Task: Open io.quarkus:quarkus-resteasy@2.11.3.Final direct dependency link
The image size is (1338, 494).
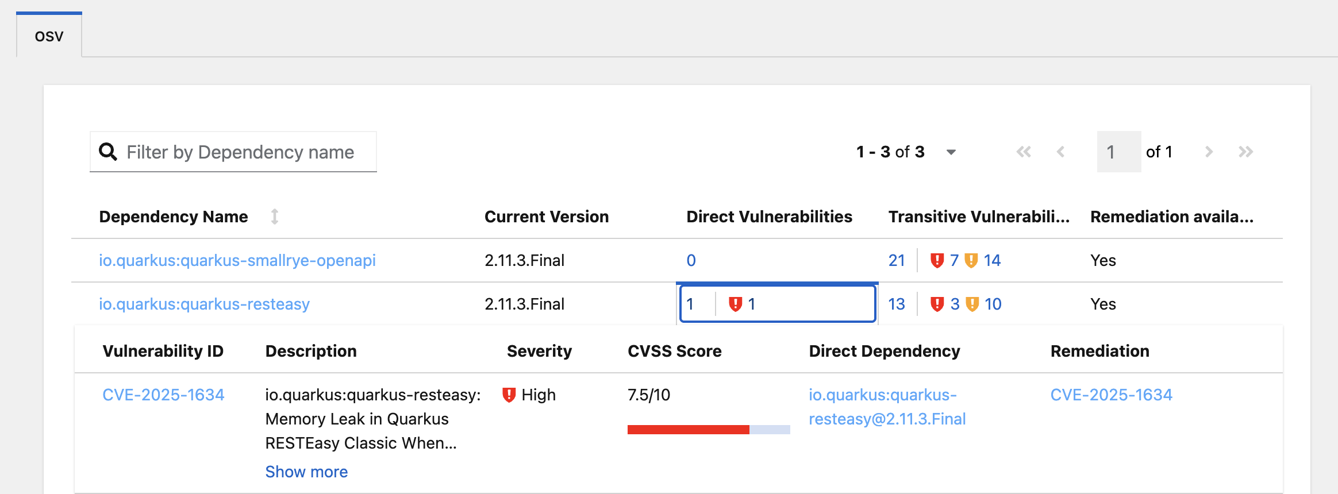Action: pos(887,407)
